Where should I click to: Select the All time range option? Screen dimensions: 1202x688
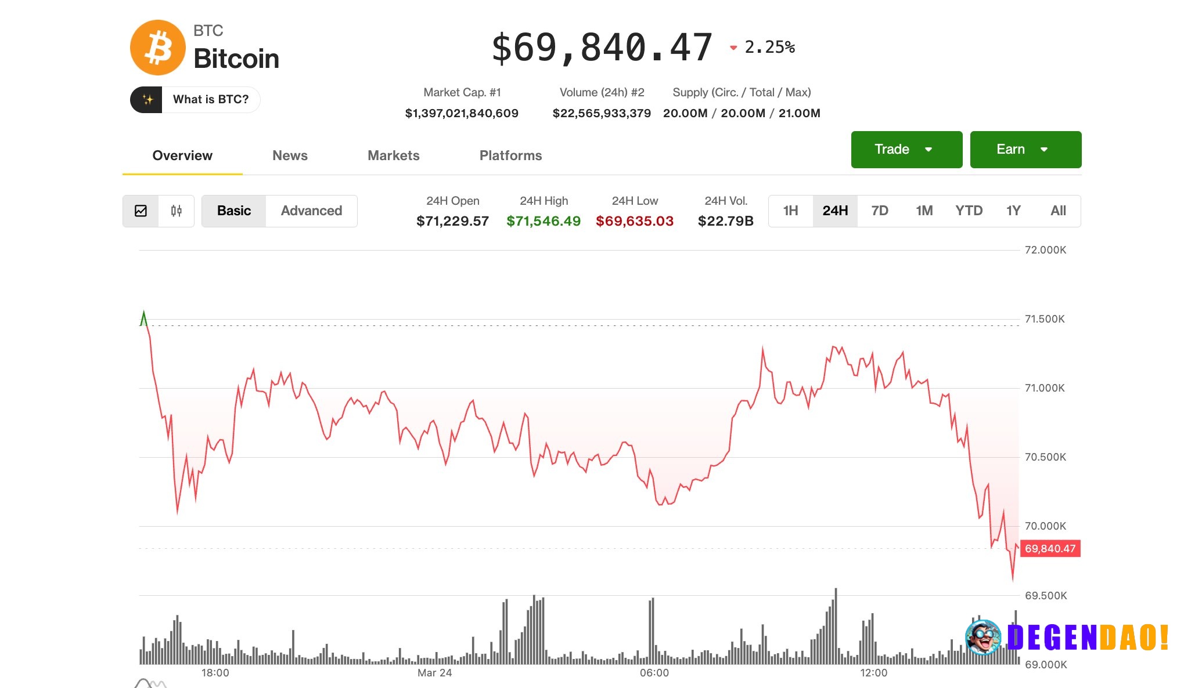(x=1059, y=211)
